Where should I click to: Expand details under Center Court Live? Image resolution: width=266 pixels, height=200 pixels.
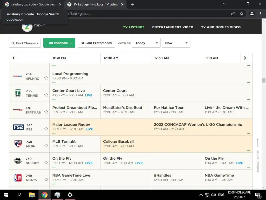54,99
